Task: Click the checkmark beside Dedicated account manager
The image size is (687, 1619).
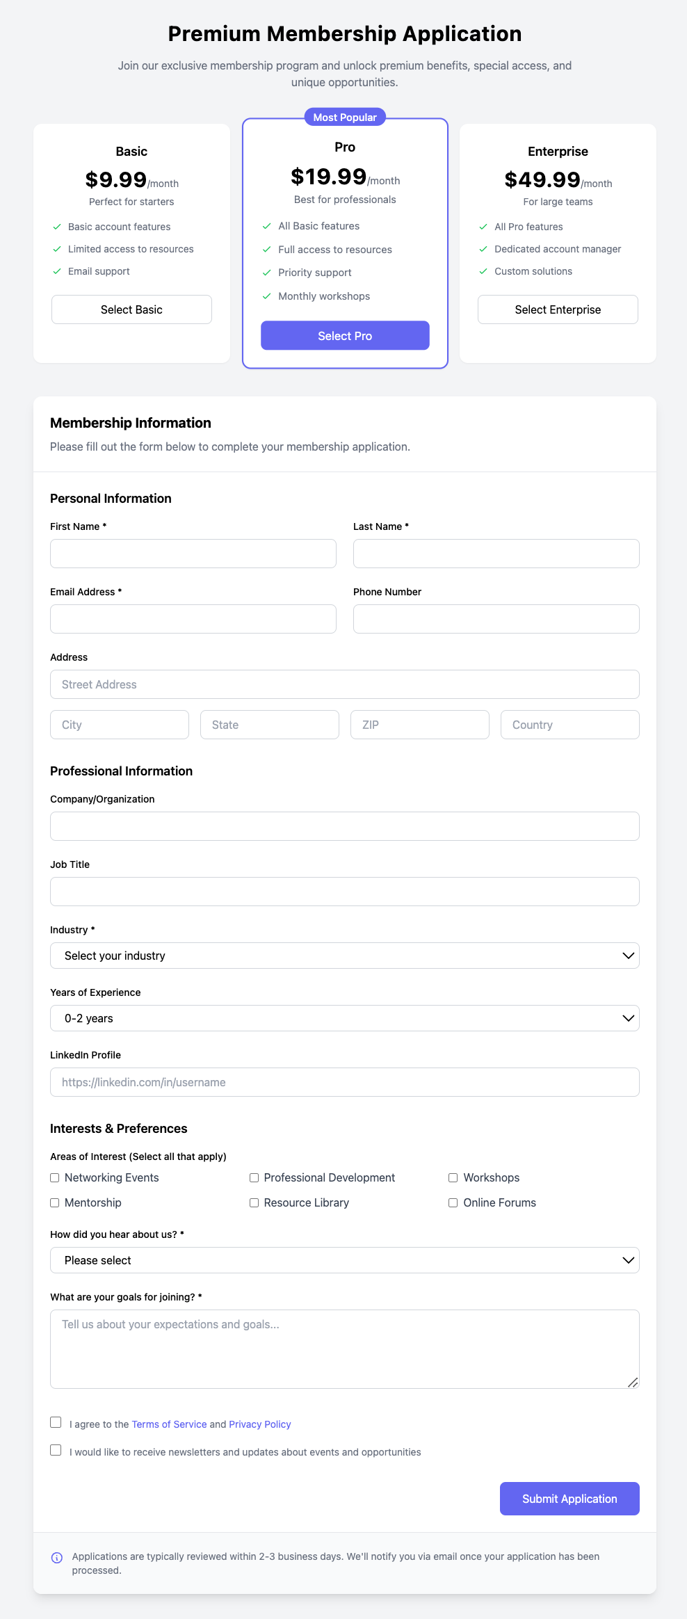Action: pos(483,249)
